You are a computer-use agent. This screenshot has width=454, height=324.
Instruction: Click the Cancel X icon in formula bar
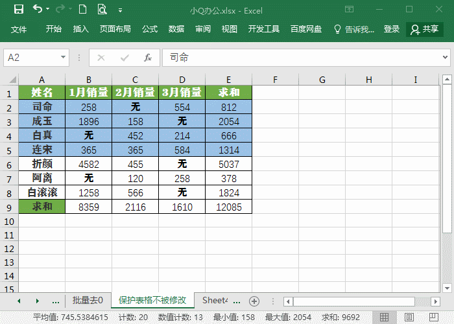click(101, 58)
